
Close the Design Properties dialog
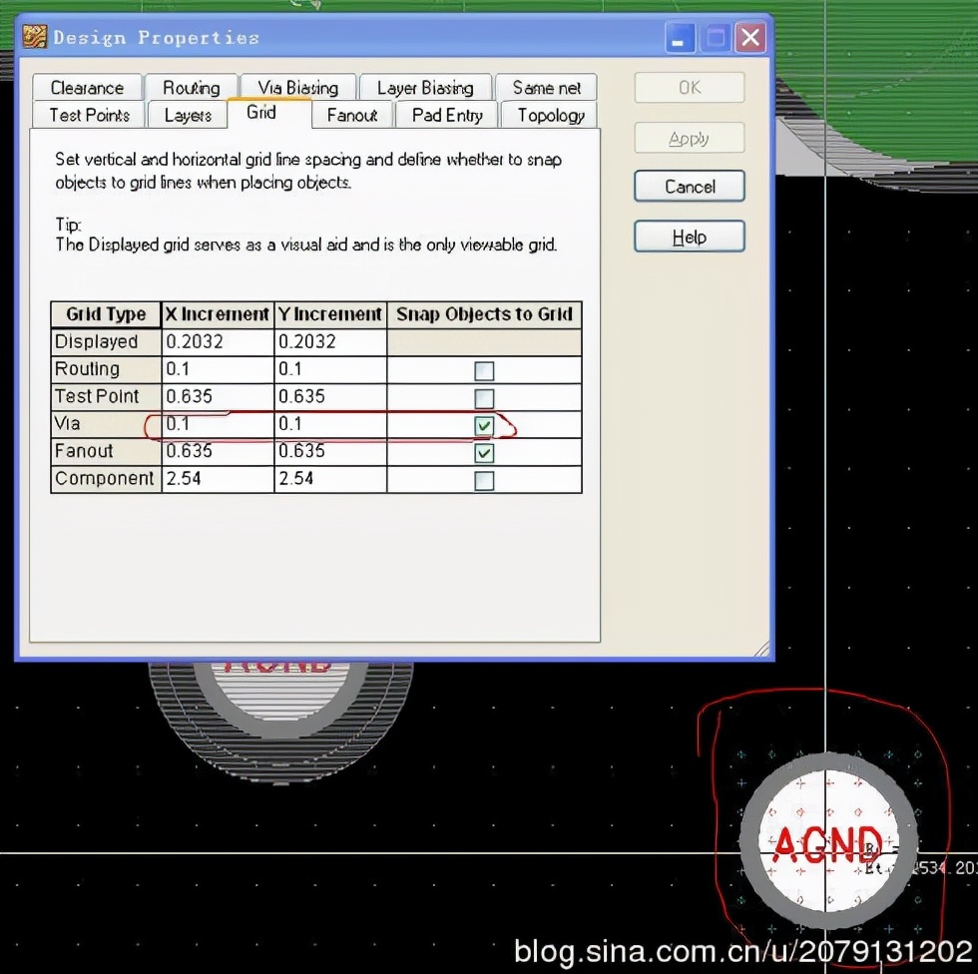(749, 38)
